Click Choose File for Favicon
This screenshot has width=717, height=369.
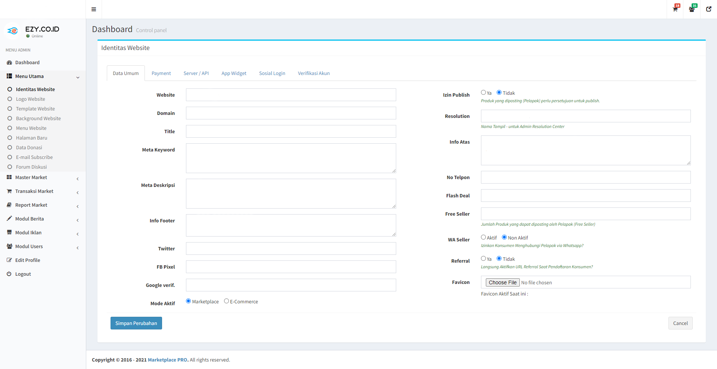click(503, 282)
